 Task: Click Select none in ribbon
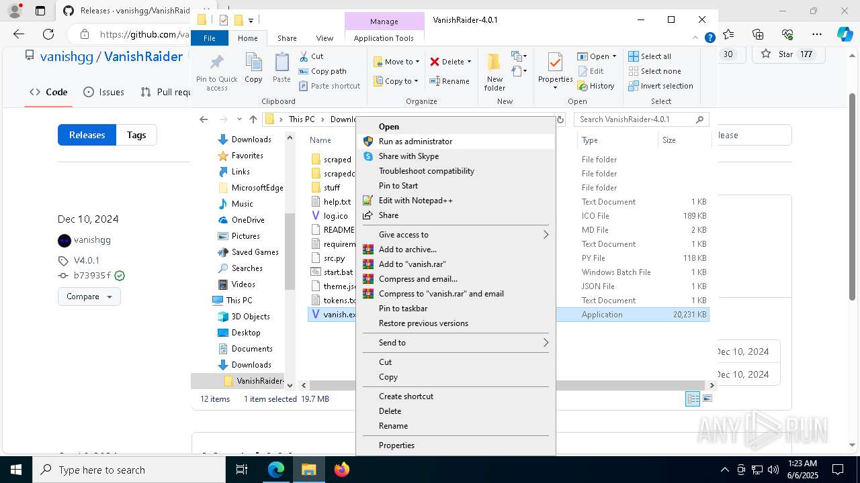pos(654,71)
